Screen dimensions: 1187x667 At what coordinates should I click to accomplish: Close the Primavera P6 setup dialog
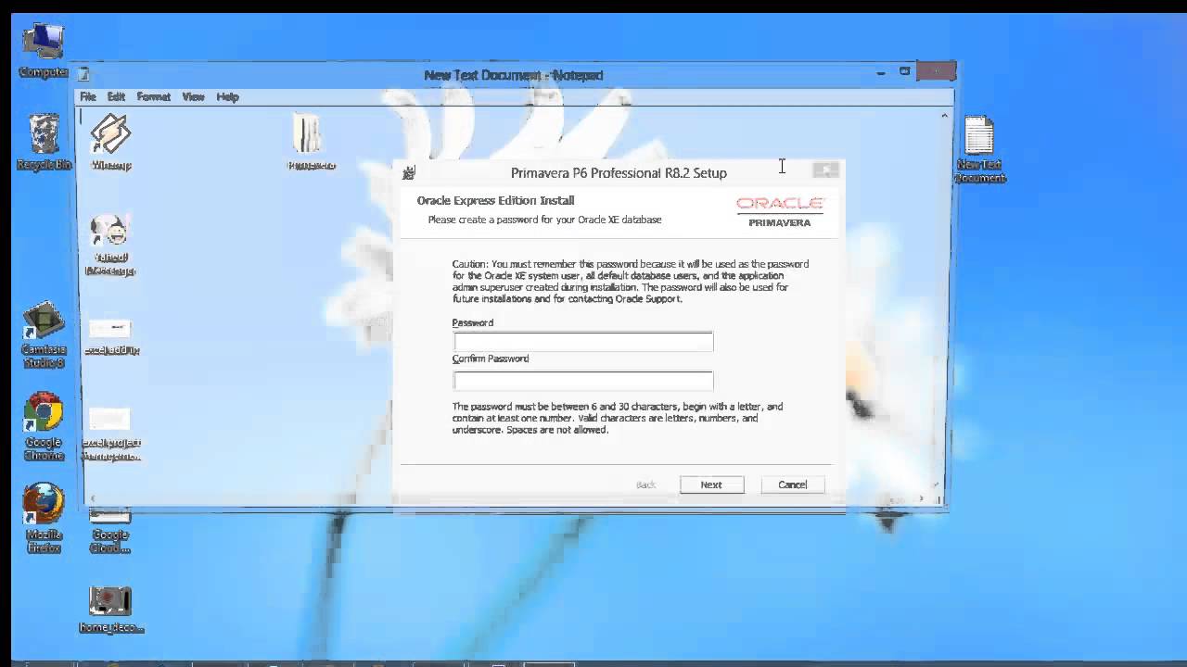tap(825, 170)
